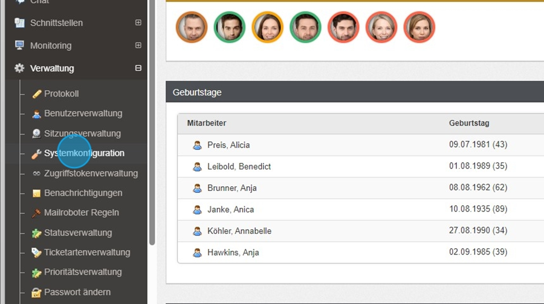Open Zugriffstokenverwaltung menu entry

coord(91,173)
